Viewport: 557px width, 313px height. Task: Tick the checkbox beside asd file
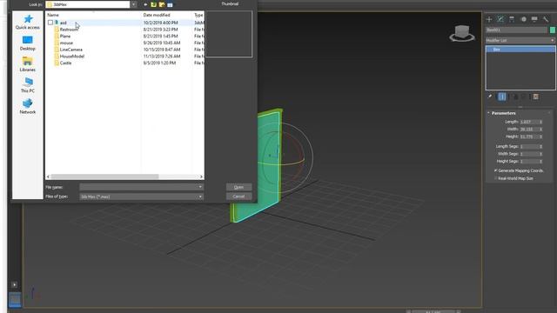50,23
